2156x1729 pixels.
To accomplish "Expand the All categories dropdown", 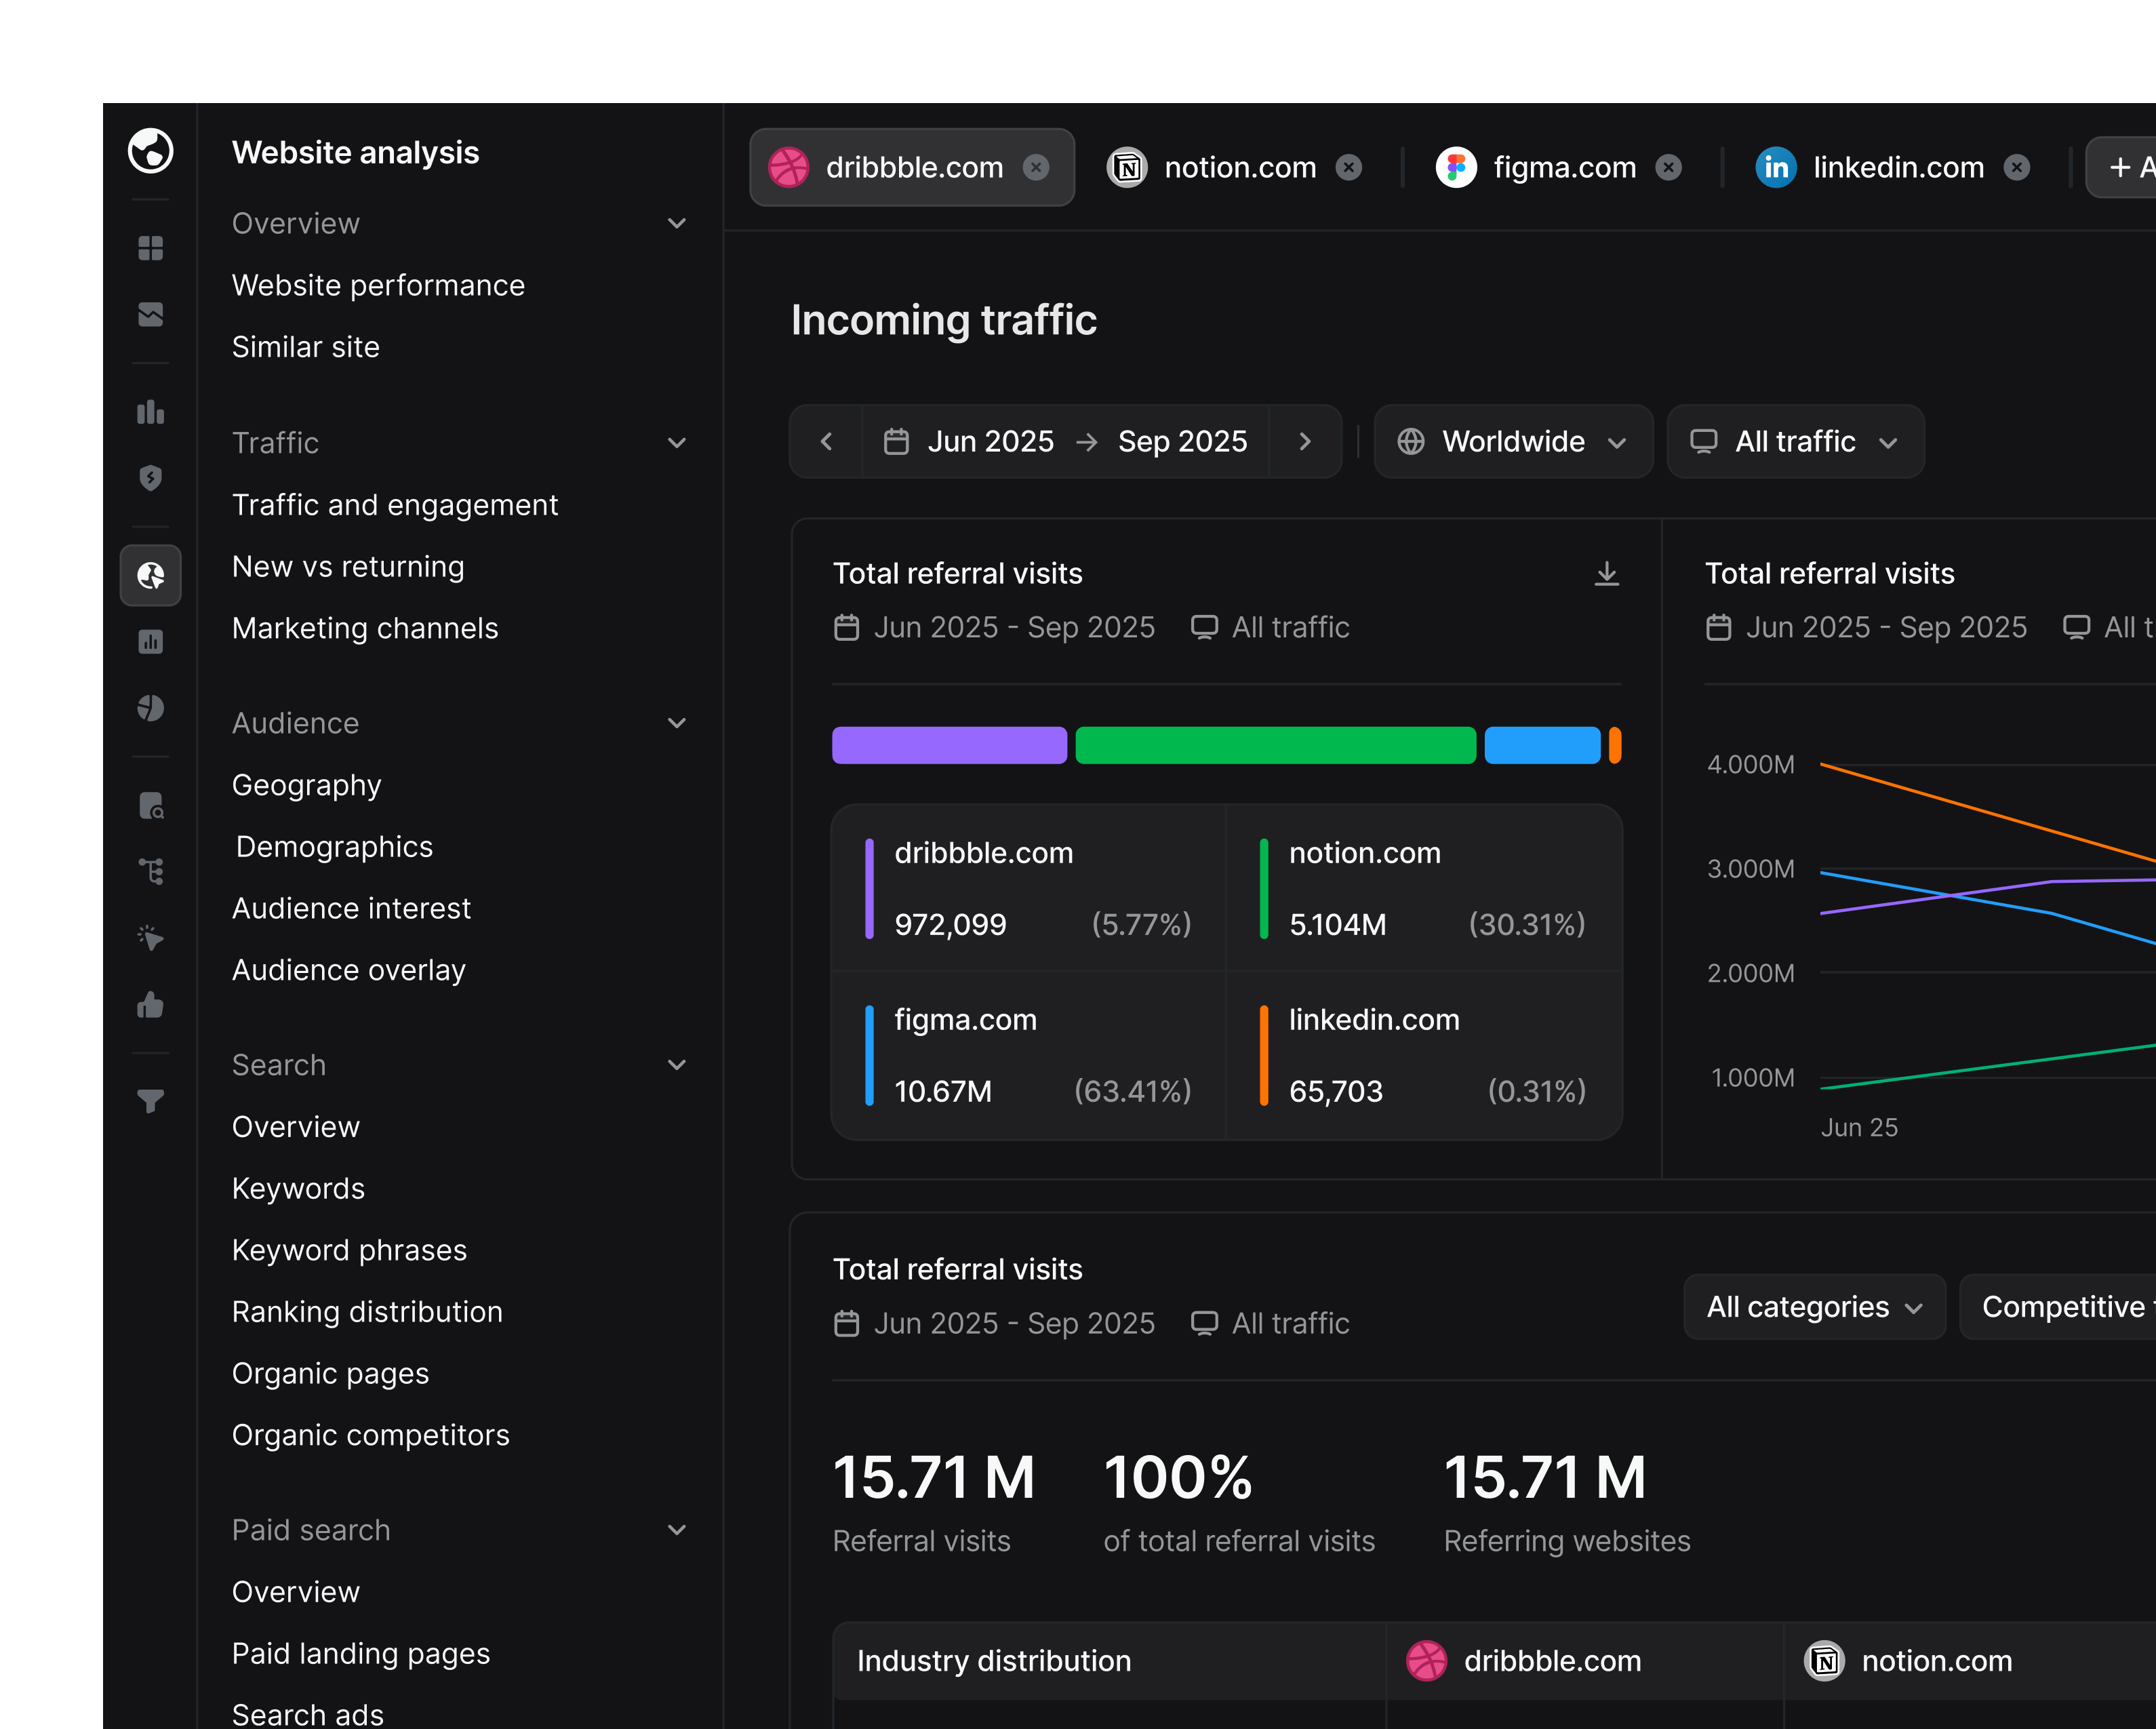I will (x=1814, y=1307).
